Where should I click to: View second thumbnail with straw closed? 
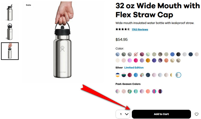[10, 31]
